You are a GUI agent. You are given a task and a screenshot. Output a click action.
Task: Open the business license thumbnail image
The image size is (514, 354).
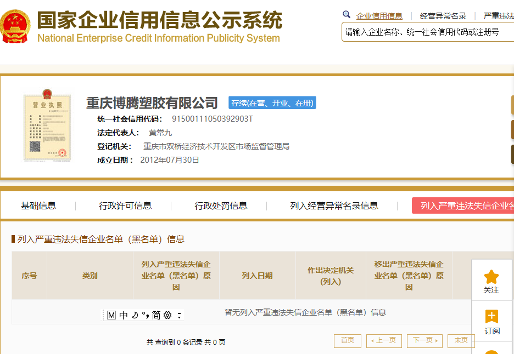point(47,125)
